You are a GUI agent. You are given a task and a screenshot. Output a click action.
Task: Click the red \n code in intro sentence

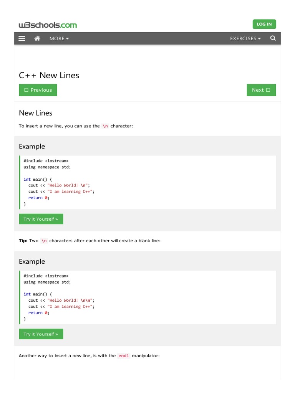point(105,126)
